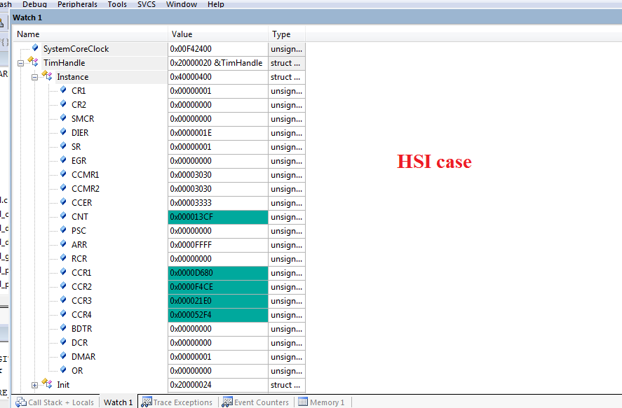The height and width of the screenshot is (408, 622).
Task: Open the Help menu
Action: [x=216, y=4]
